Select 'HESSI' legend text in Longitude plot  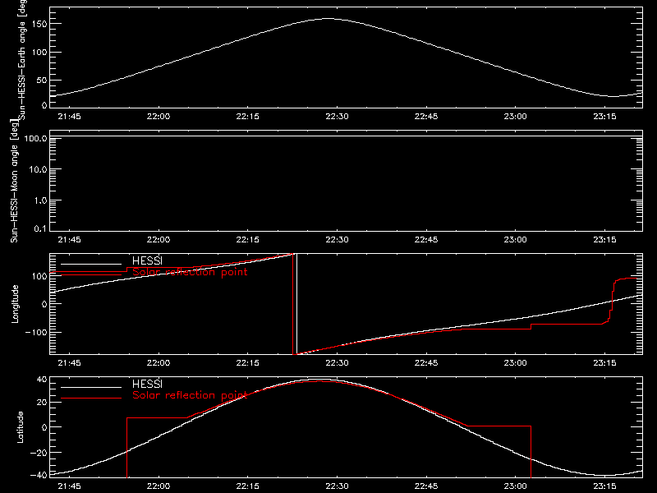point(147,260)
